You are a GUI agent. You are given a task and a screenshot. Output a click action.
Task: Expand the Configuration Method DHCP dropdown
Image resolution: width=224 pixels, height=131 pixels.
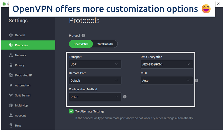95,97
